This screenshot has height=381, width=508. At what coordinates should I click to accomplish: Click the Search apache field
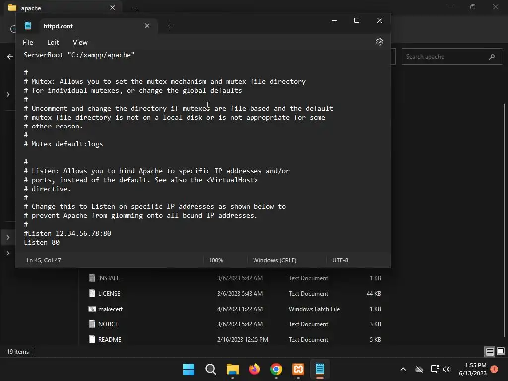(x=451, y=57)
